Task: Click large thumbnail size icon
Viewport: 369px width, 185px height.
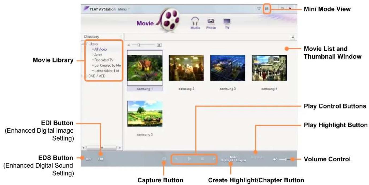Action: [x=159, y=45]
